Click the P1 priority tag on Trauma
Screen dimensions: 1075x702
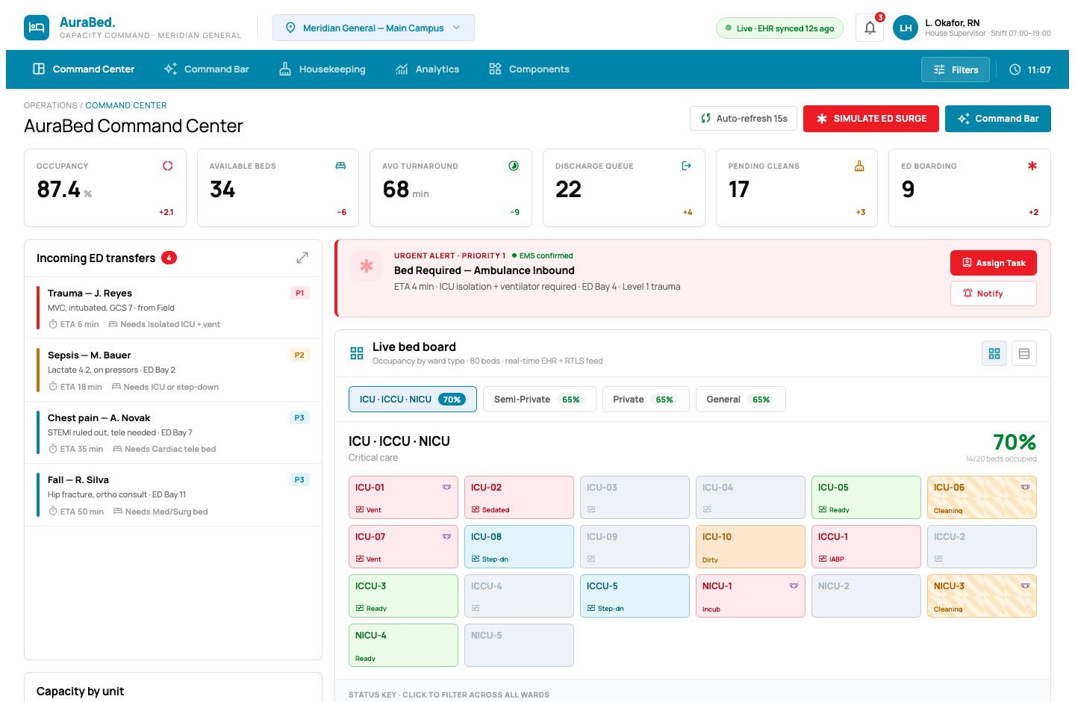click(299, 293)
